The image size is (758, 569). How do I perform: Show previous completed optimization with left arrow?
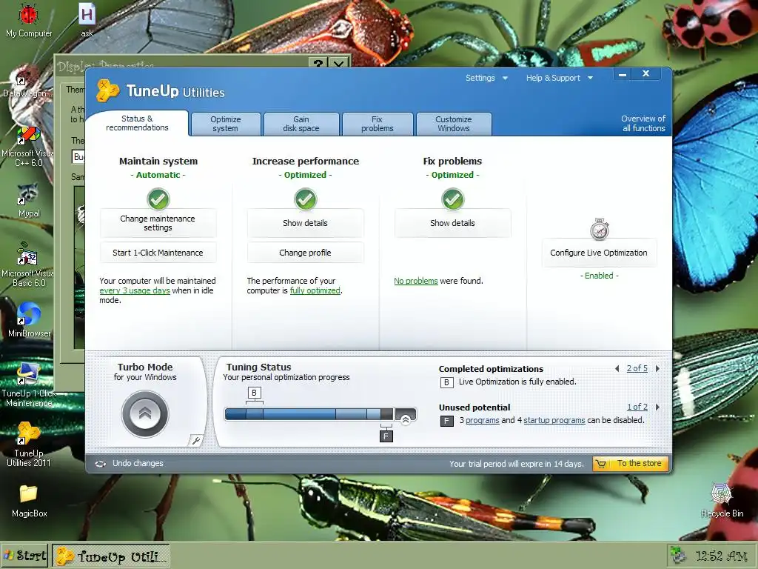pyautogui.click(x=617, y=369)
